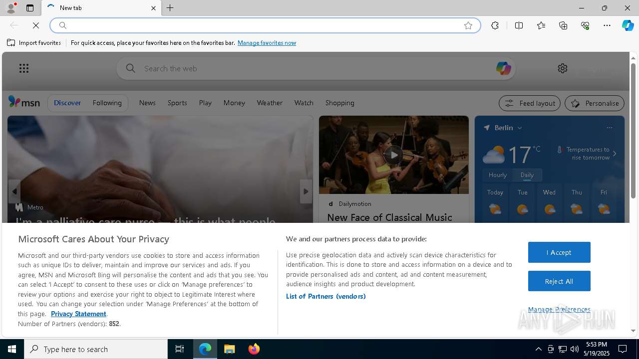Open Settings and more menu

pyautogui.click(x=607, y=25)
